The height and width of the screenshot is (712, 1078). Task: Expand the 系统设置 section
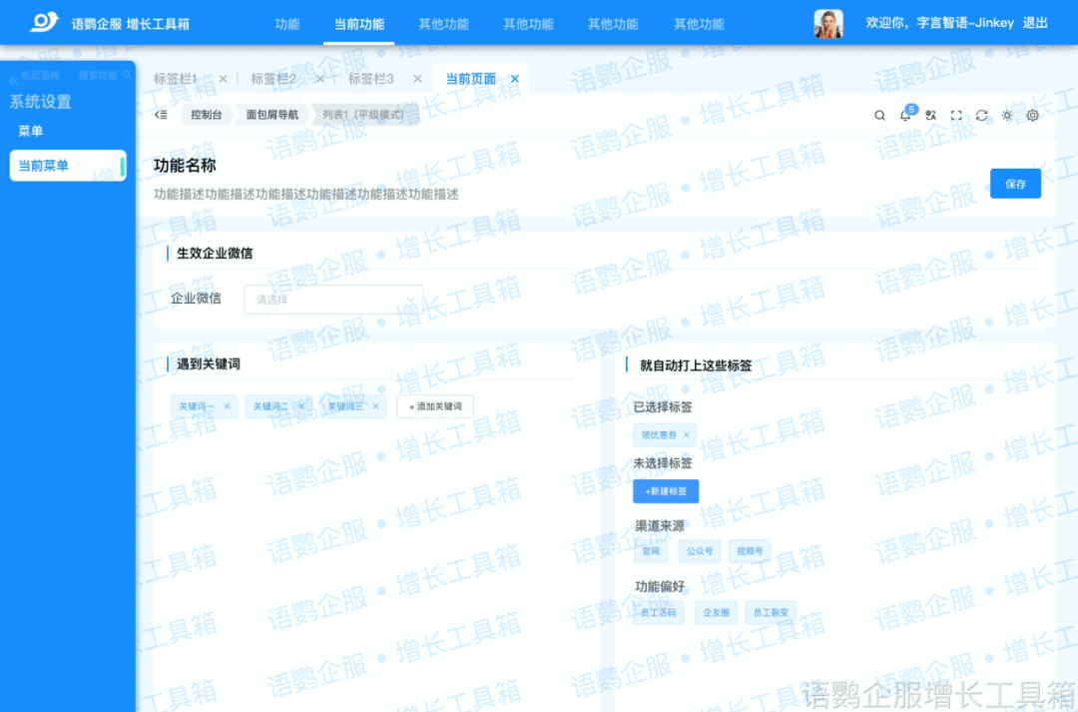[43, 101]
